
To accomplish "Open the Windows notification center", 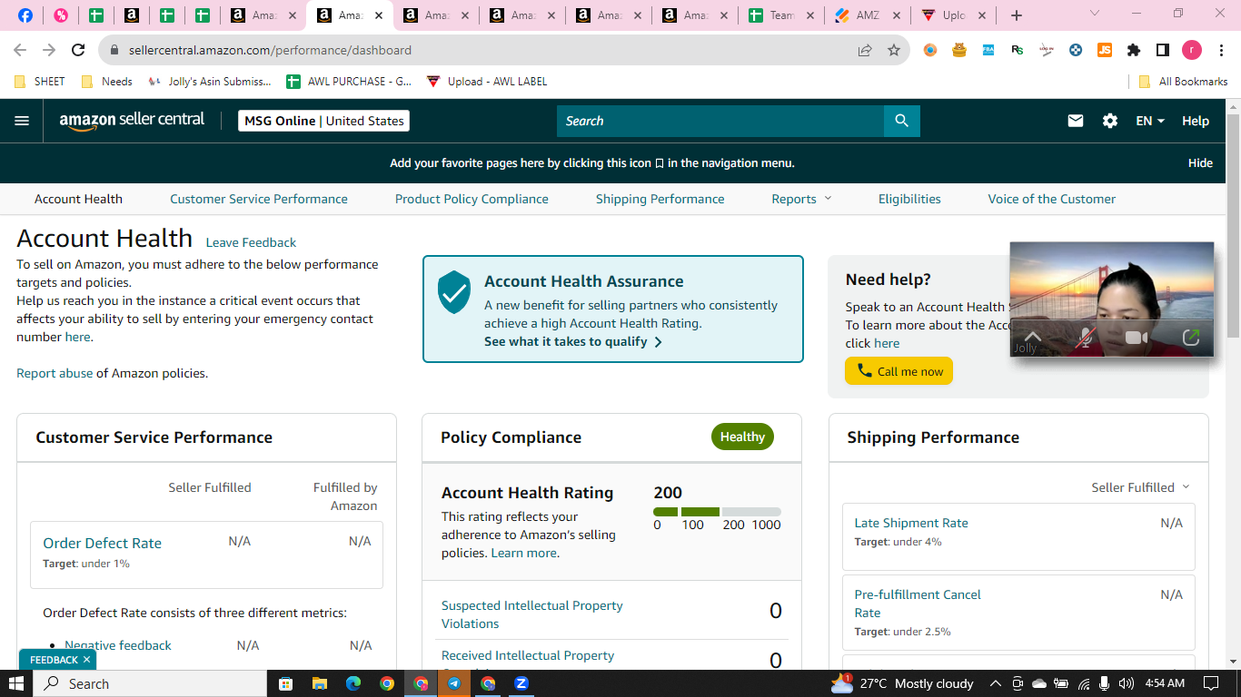I will coord(1210,683).
